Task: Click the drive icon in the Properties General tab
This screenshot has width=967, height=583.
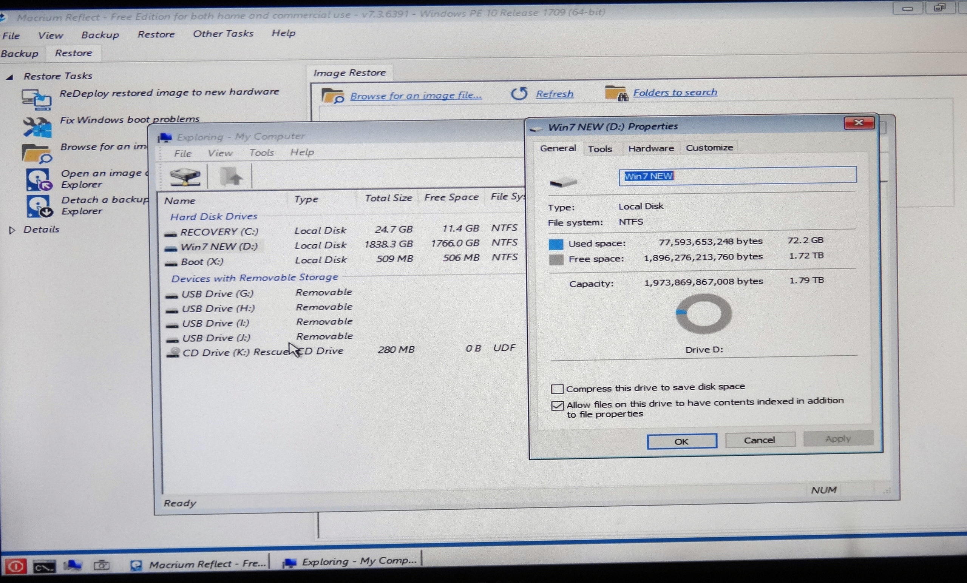Action: pyautogui.click(x=564, y=182)
